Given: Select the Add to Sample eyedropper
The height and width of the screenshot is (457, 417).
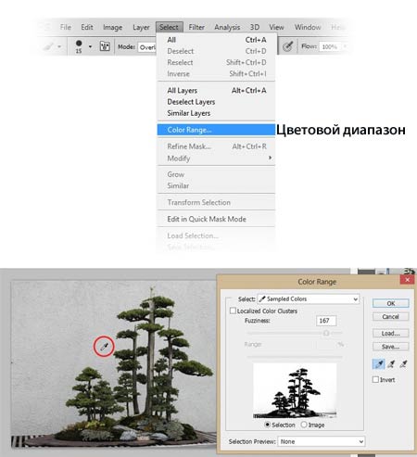Looking at the screenshot, I should 391,364.
